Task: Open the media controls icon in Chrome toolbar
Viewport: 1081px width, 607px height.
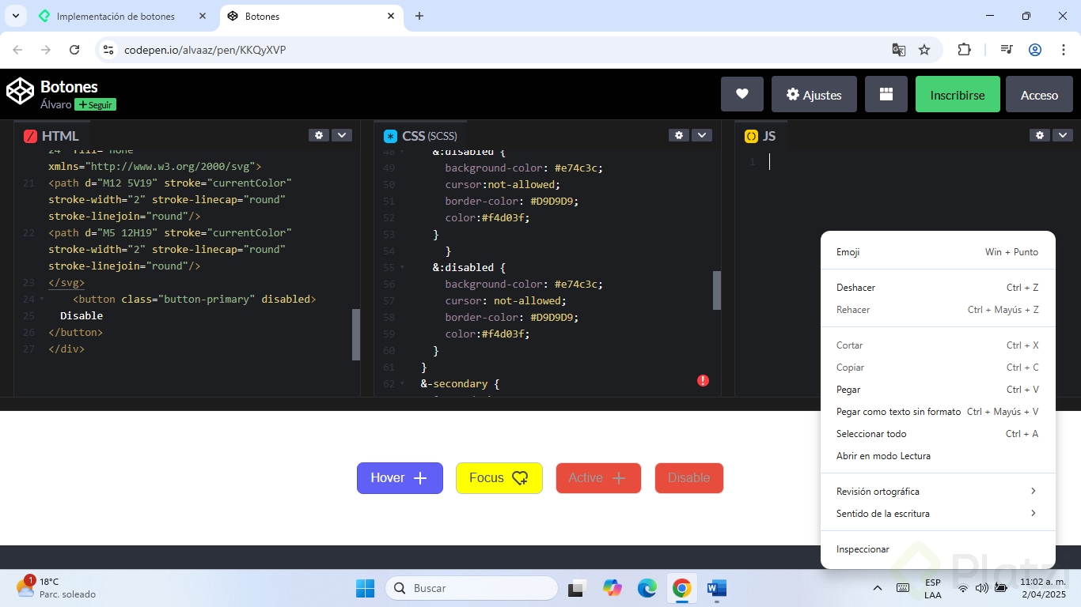Action: coord(1007,50)
